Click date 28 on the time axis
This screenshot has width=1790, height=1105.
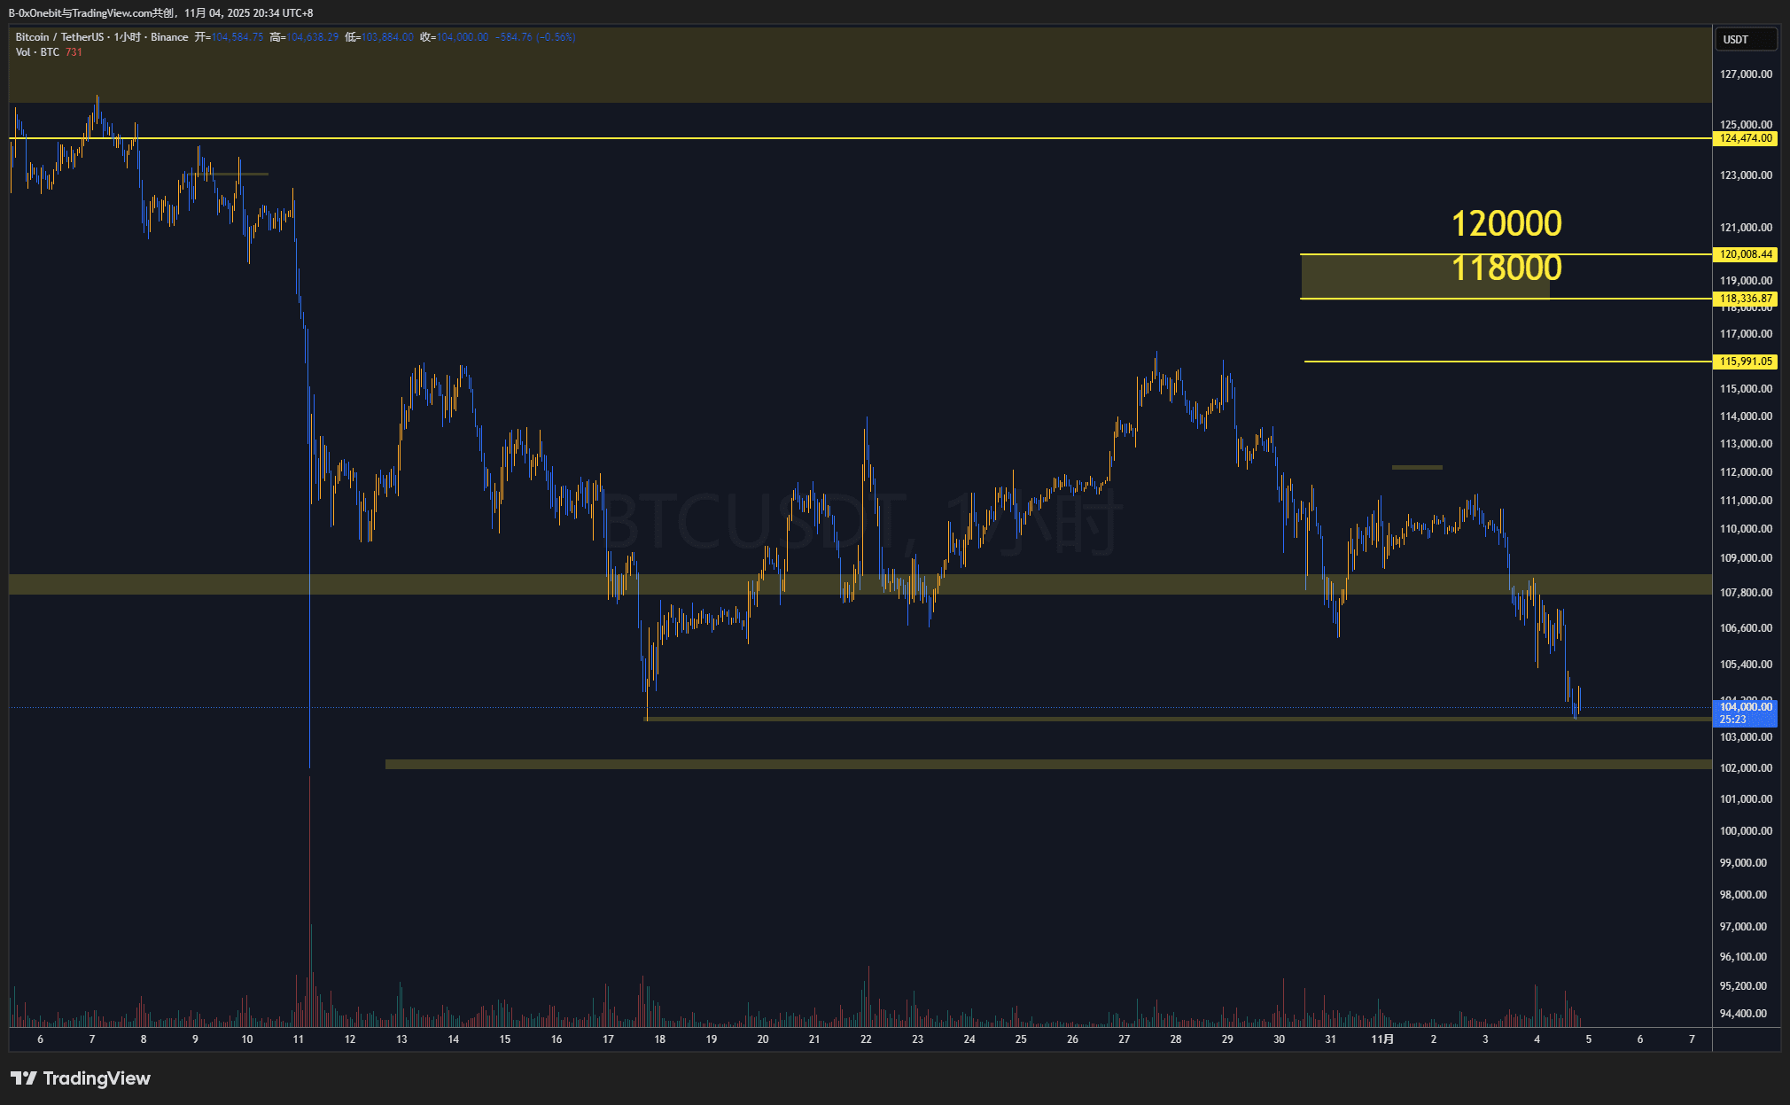(1175, 1039)
